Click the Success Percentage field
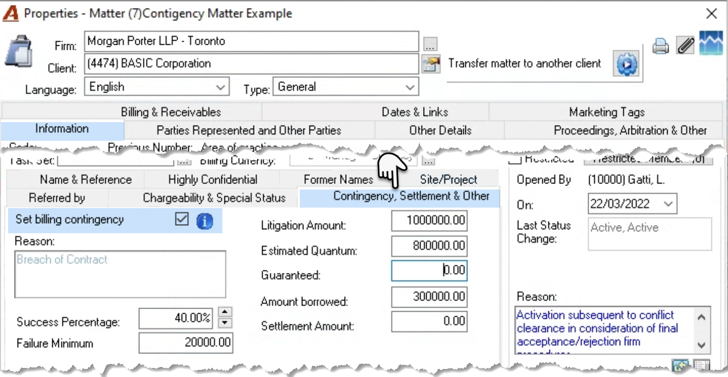 [x=176, y=318]
